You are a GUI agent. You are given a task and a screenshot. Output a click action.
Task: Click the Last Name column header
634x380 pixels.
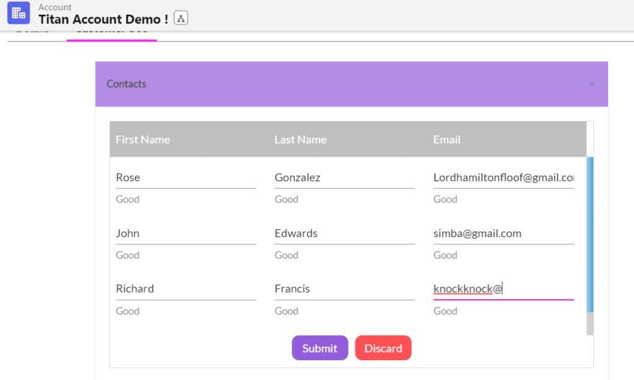300,139
